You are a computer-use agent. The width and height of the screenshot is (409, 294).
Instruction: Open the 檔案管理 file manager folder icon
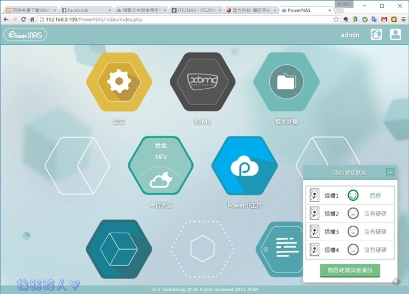[286, 82]
